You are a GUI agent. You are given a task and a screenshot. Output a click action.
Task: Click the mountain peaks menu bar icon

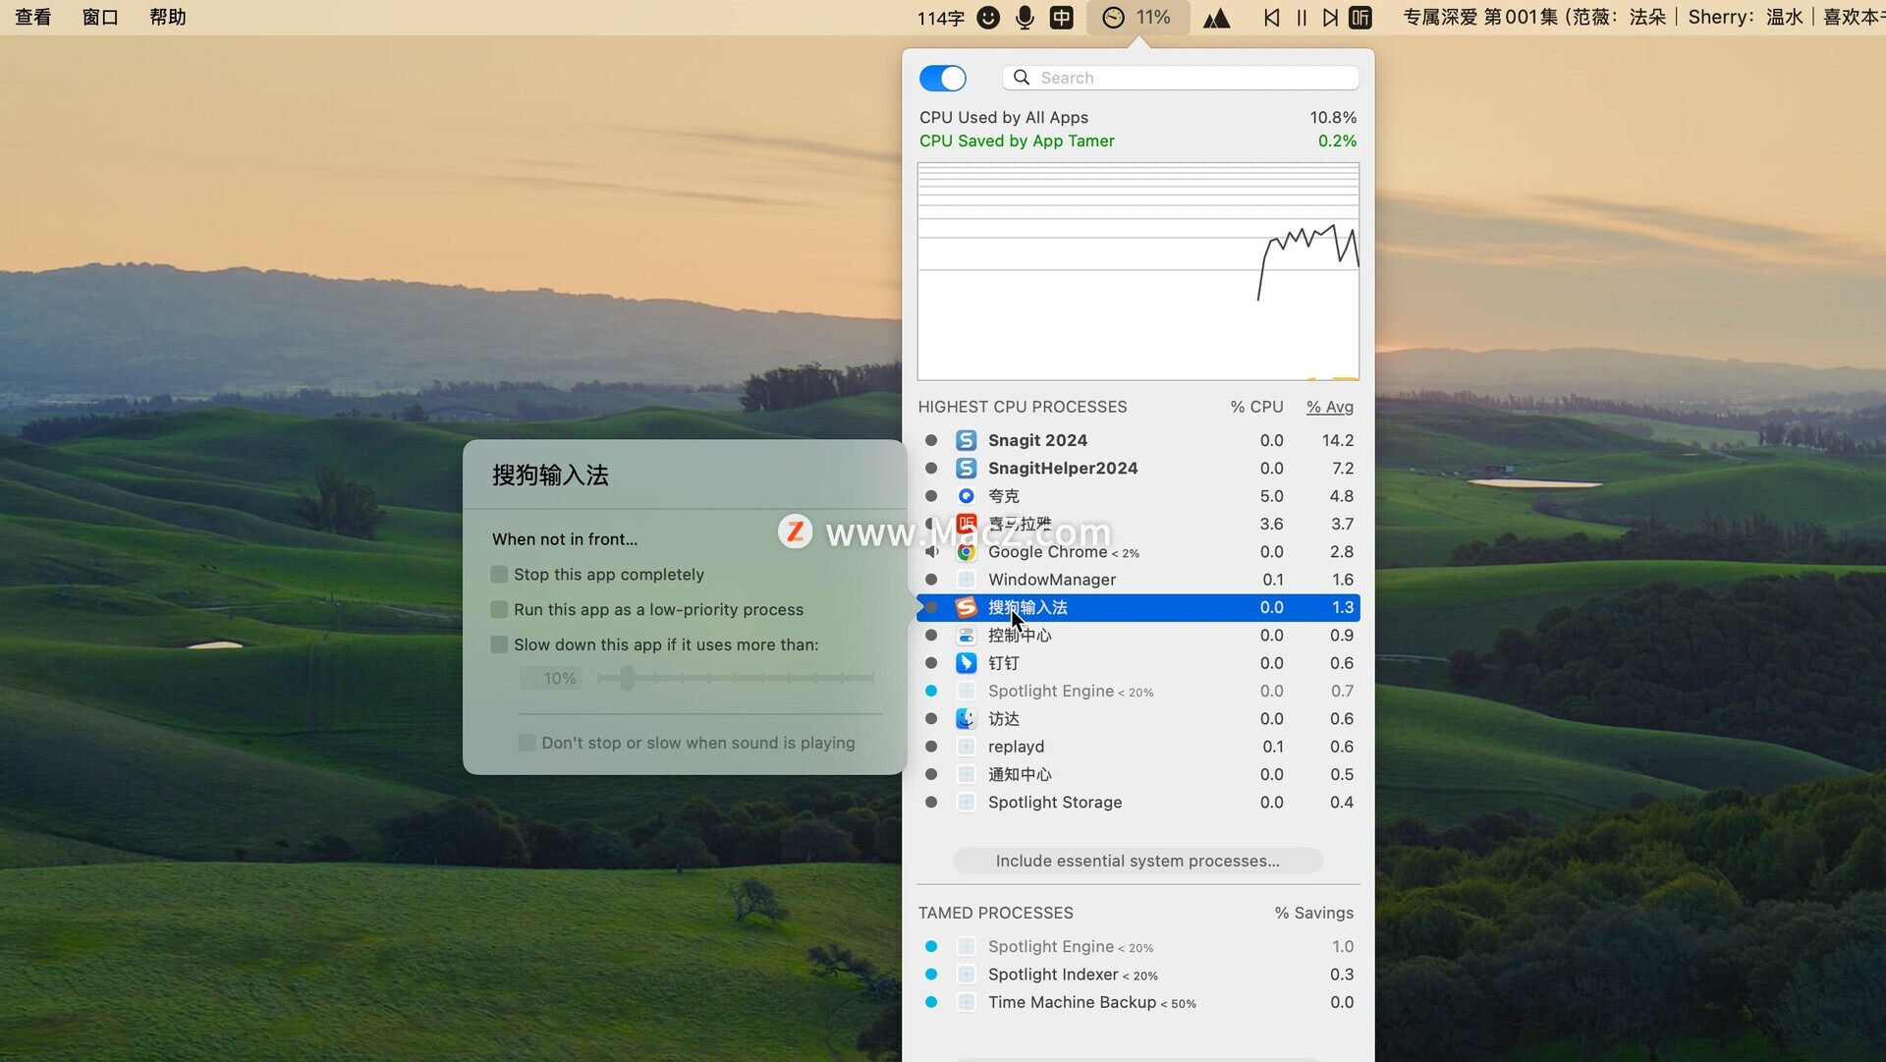[1217, 18]
